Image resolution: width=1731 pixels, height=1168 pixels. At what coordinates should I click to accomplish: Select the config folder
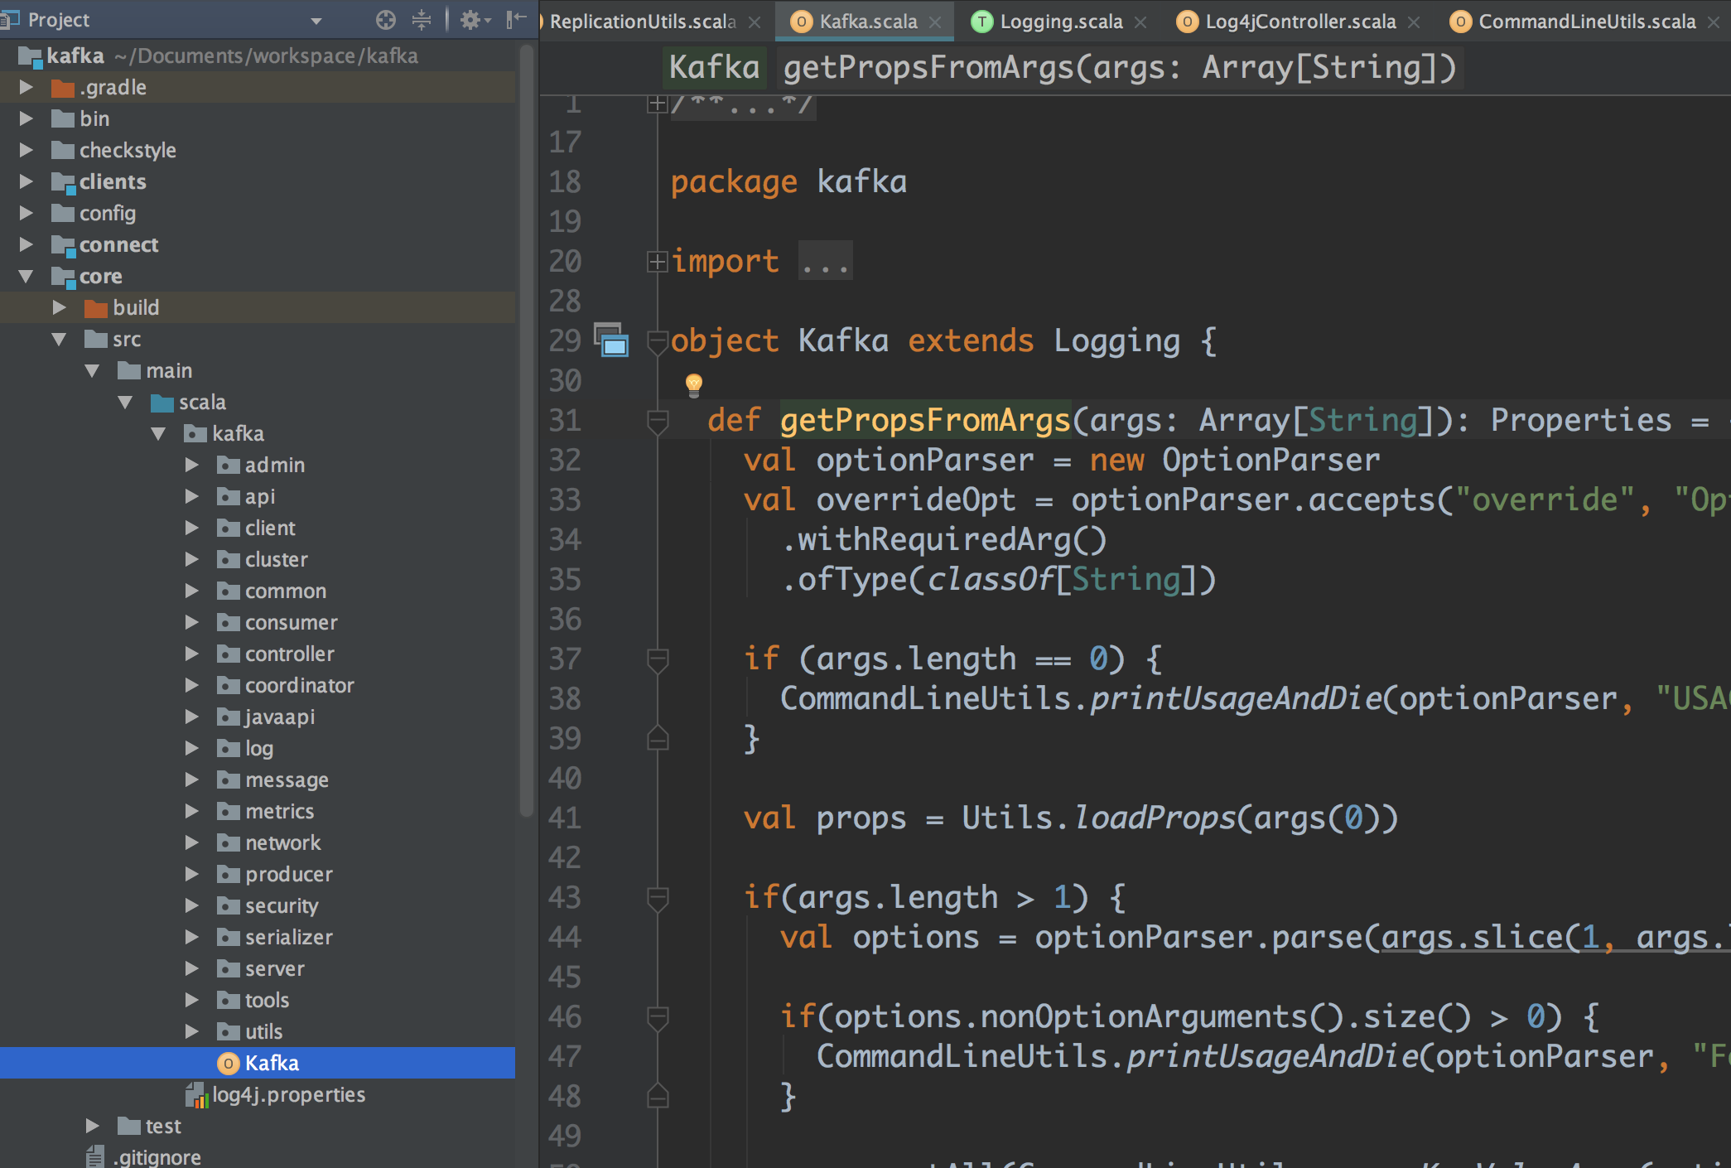pyautogui.click(x=258, y=213)
